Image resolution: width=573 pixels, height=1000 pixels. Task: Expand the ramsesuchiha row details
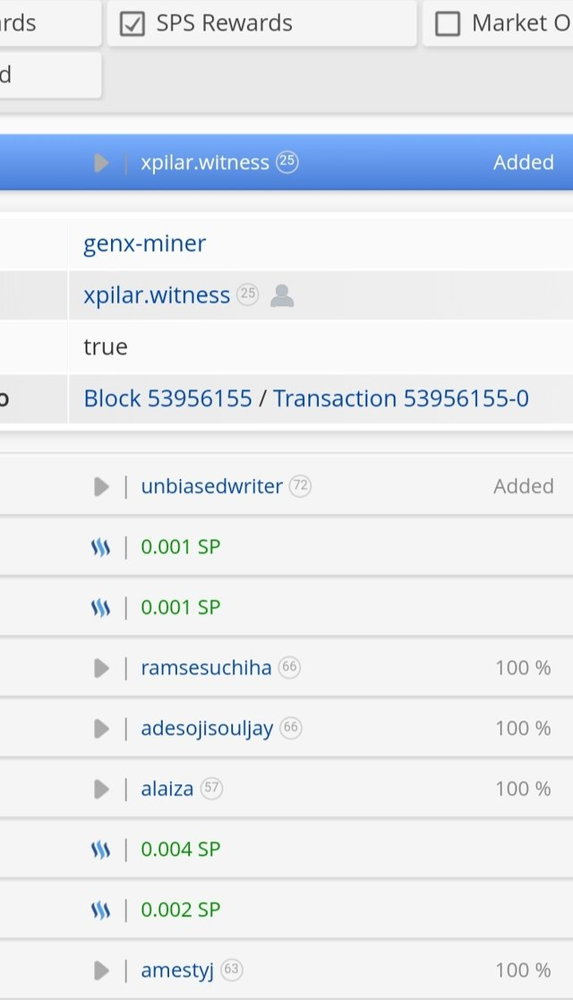(101, 668)
